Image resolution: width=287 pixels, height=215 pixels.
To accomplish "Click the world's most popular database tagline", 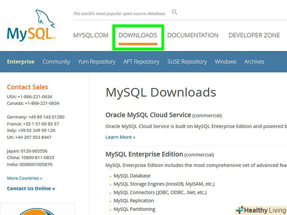I will [119, 13].
